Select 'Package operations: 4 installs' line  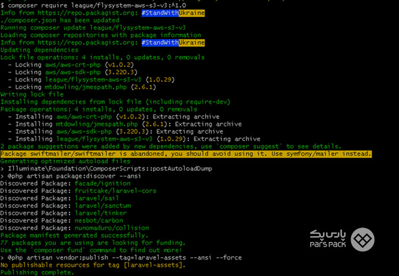point(99,109)
